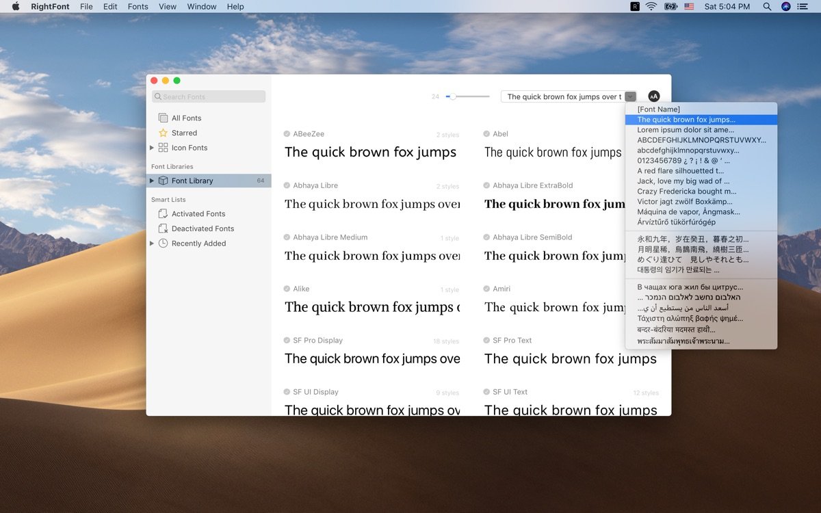Viewport: 821px width, 513px height.
Task: Click the preview text dropdown arrow
Action: tap(631, 96)
